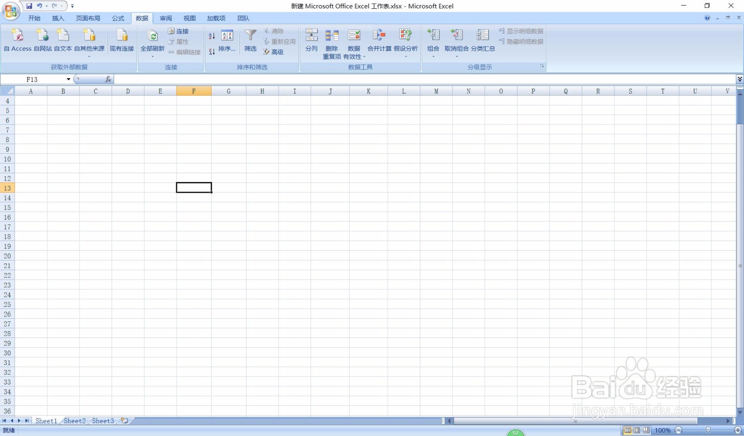Remove duplicates (删除重复项)
This screenshot has width=744, height=436.
(x=332, y=44)
